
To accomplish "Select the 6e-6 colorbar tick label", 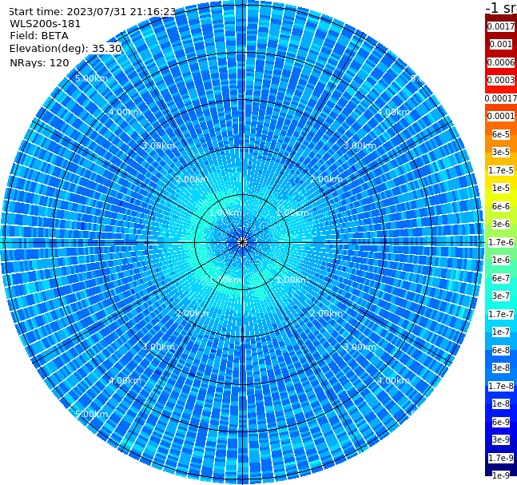I will click(x=501, y=206).
